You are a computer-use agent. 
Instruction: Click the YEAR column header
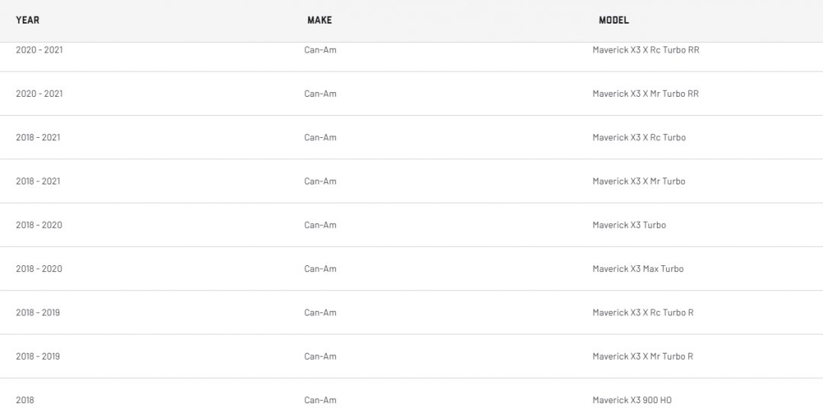(27, 20)
